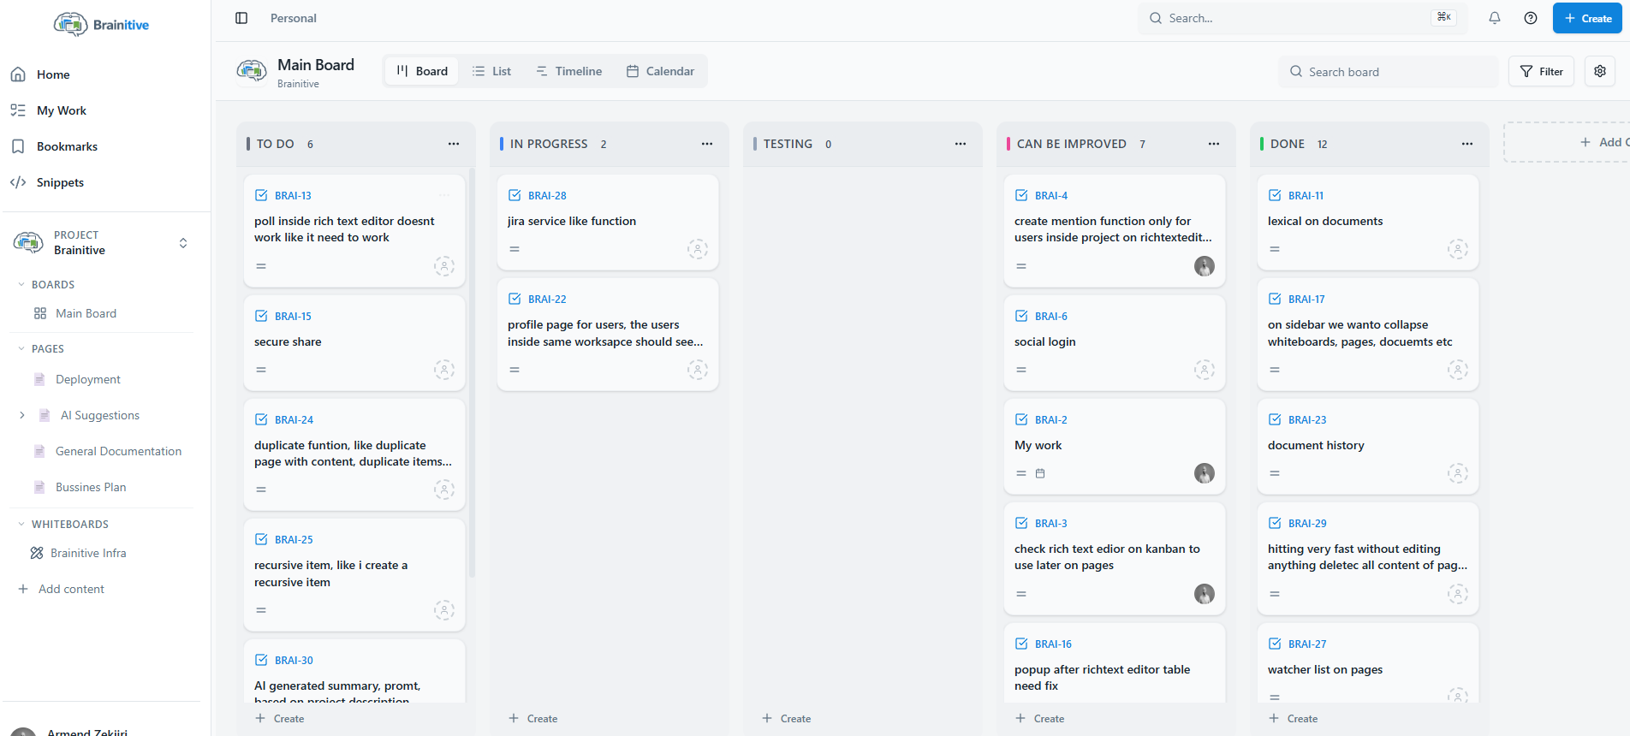The image size is (1630, 736).
Task: Open the Brainitive project switcher
Action: click(x=101, y=243)
